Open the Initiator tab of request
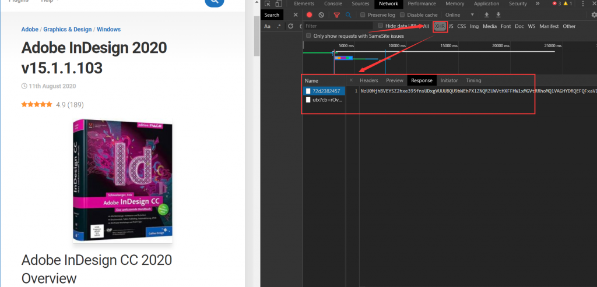Image resolution: width=597 pixels, height=287 pixels. (449, 80)
